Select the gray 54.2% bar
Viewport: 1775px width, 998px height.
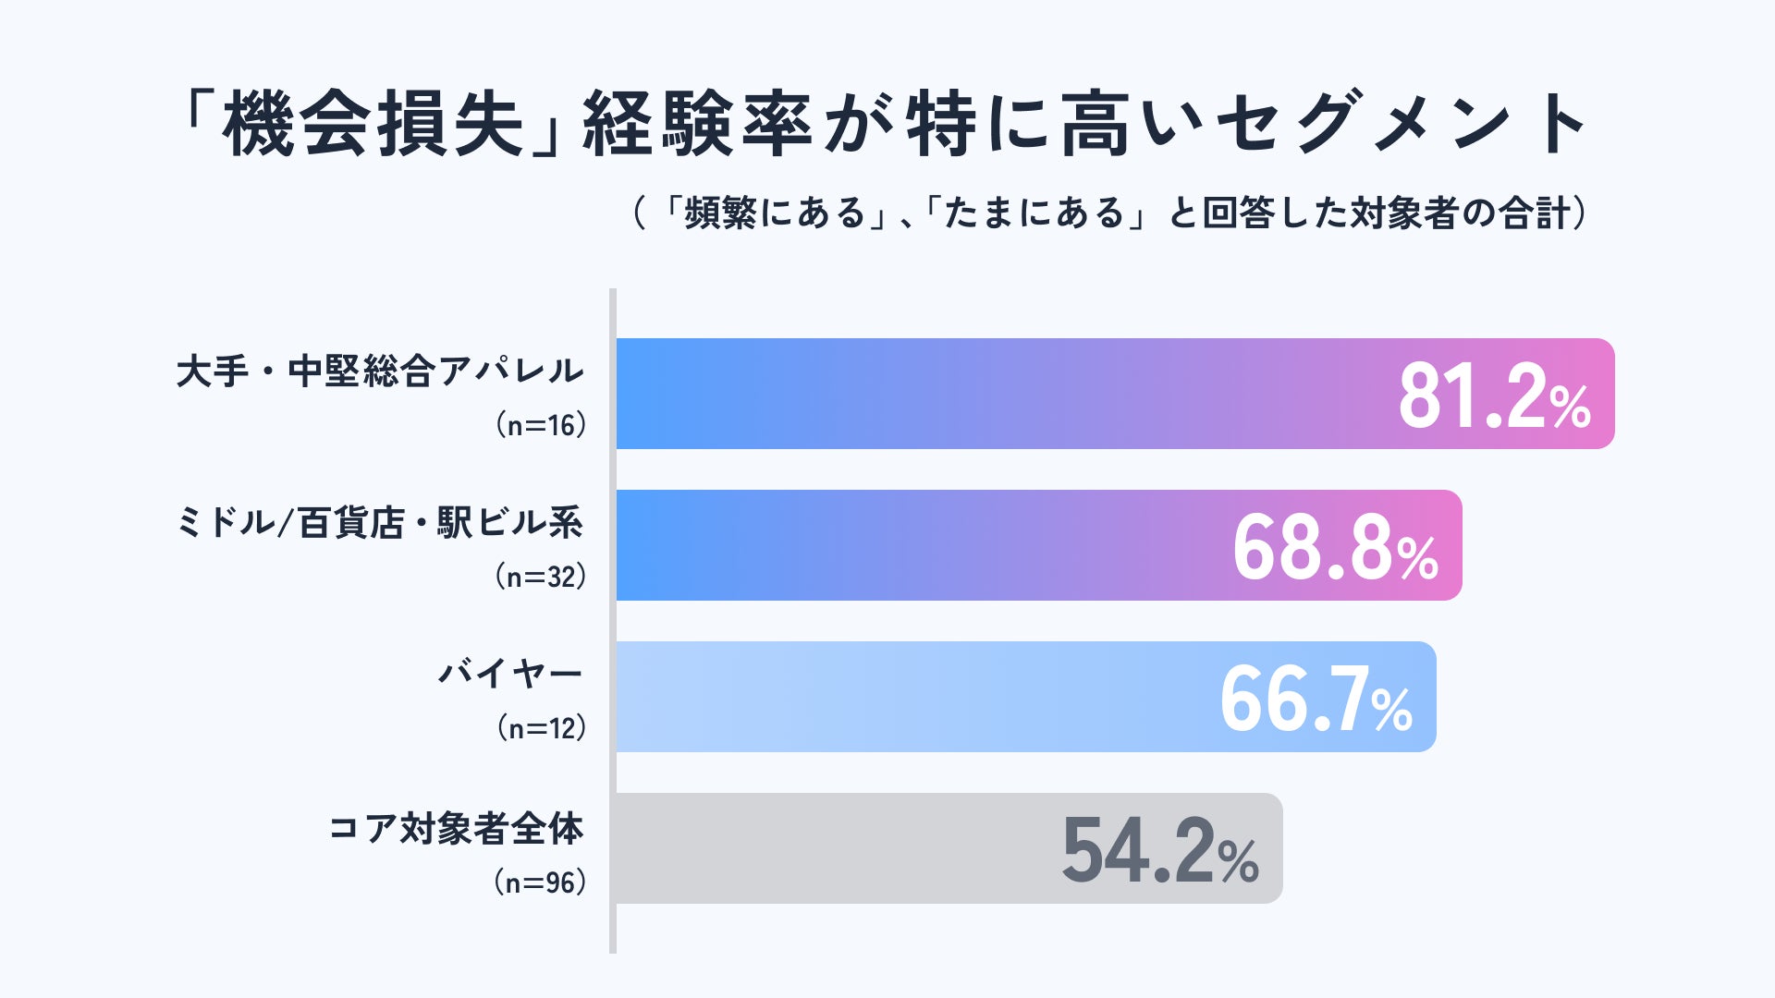point(949,848)
